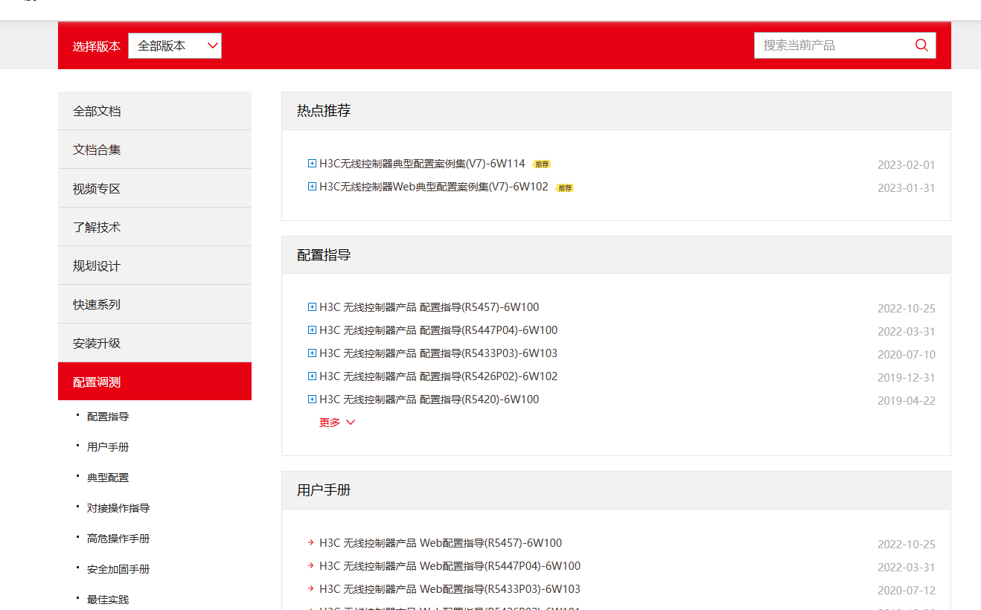Expand the plus box beside 配置指导(R5447P04)-6W100
Screen dimensions: 981x610
coord(312,330)
